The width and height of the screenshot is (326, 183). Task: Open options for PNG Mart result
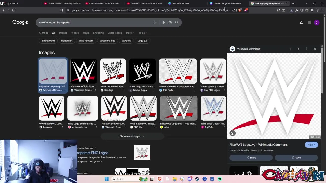tap(154, 127)
